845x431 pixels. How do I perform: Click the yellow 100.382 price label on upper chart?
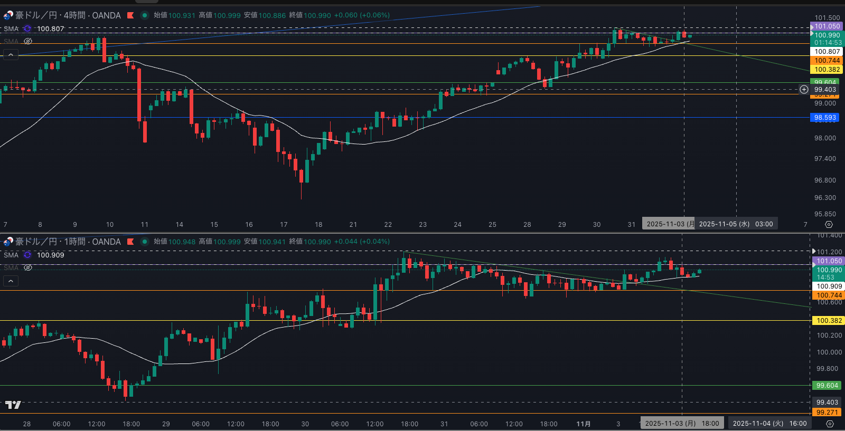[x=827, y=70]
